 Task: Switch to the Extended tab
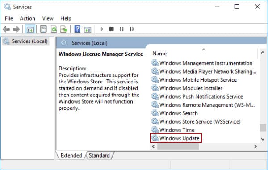pyautogui.click(x=71, y=155)
